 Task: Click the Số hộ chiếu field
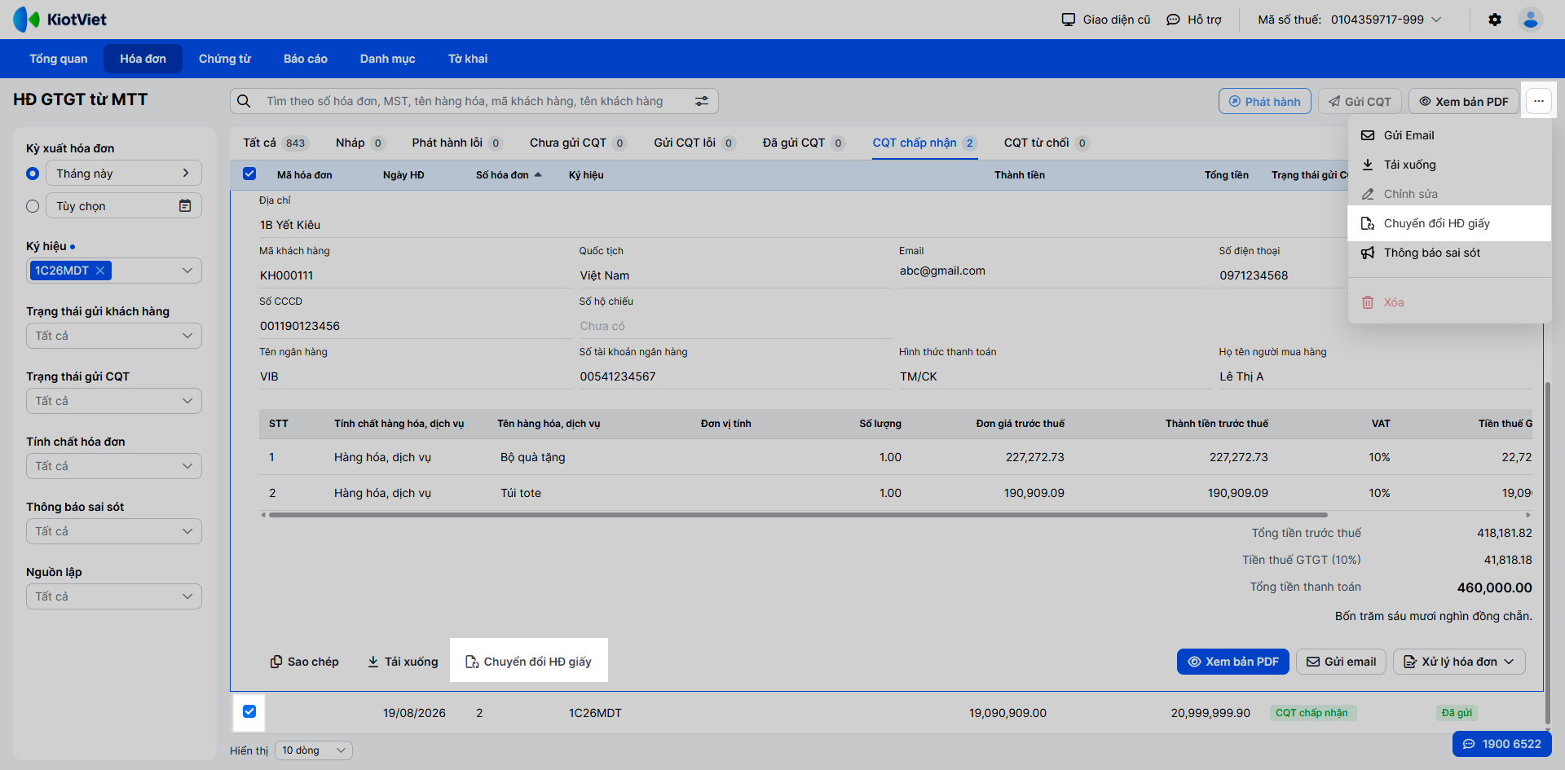coord(735,326)
